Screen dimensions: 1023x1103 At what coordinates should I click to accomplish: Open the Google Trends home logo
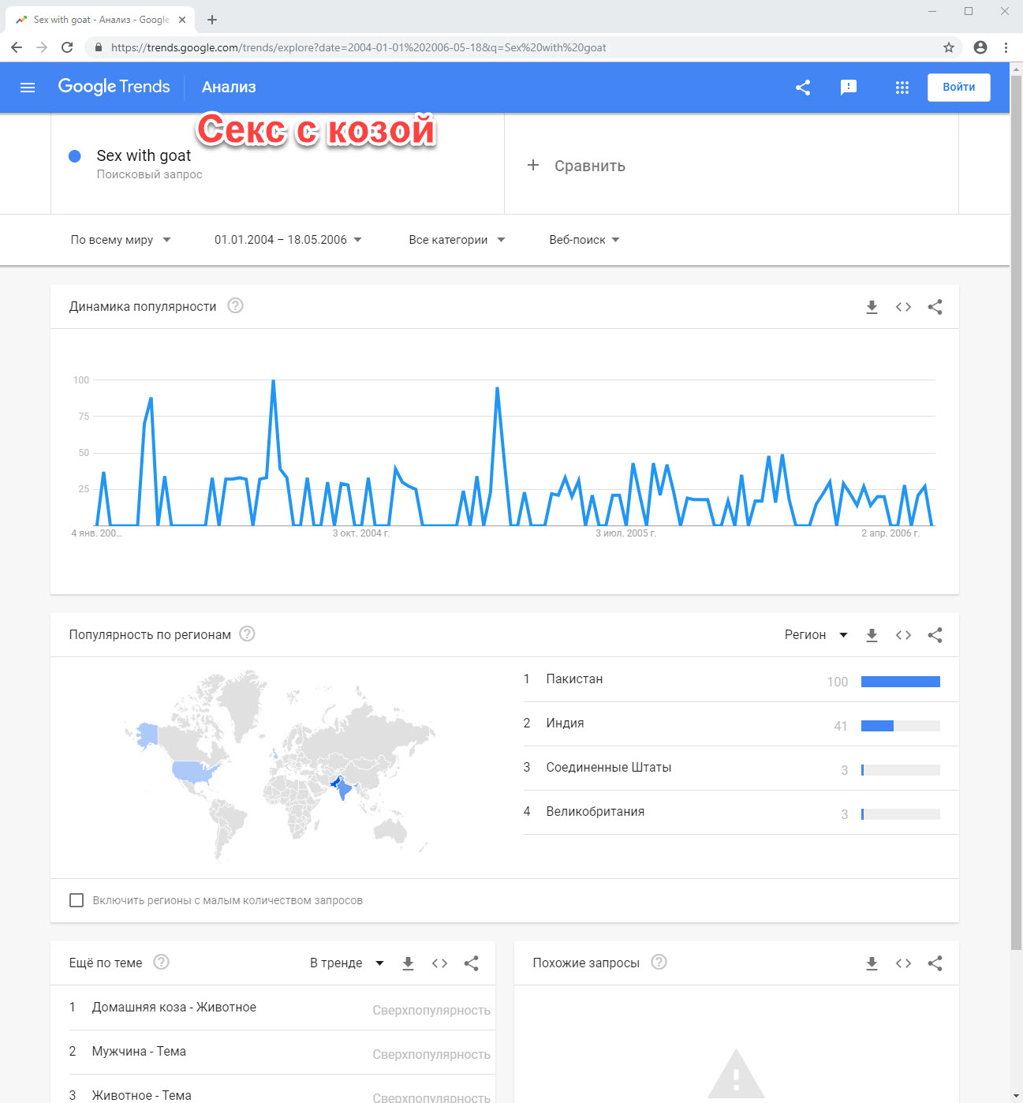pos(114,87)
